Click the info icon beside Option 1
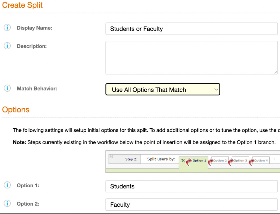280x214 pixels. (7, 185)
